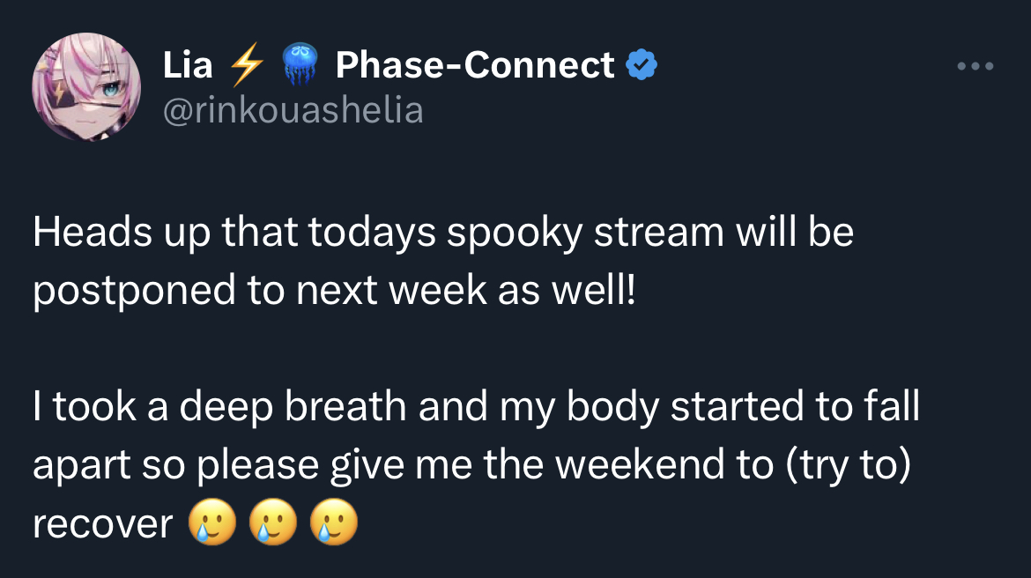
Task: Click the middle teary smiling emoji
Action: pos(273,522)
